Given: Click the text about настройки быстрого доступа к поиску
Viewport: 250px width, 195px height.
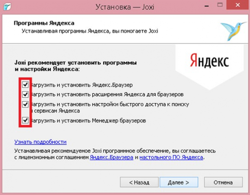Looking at the screenshot, I should click(110, 107).
